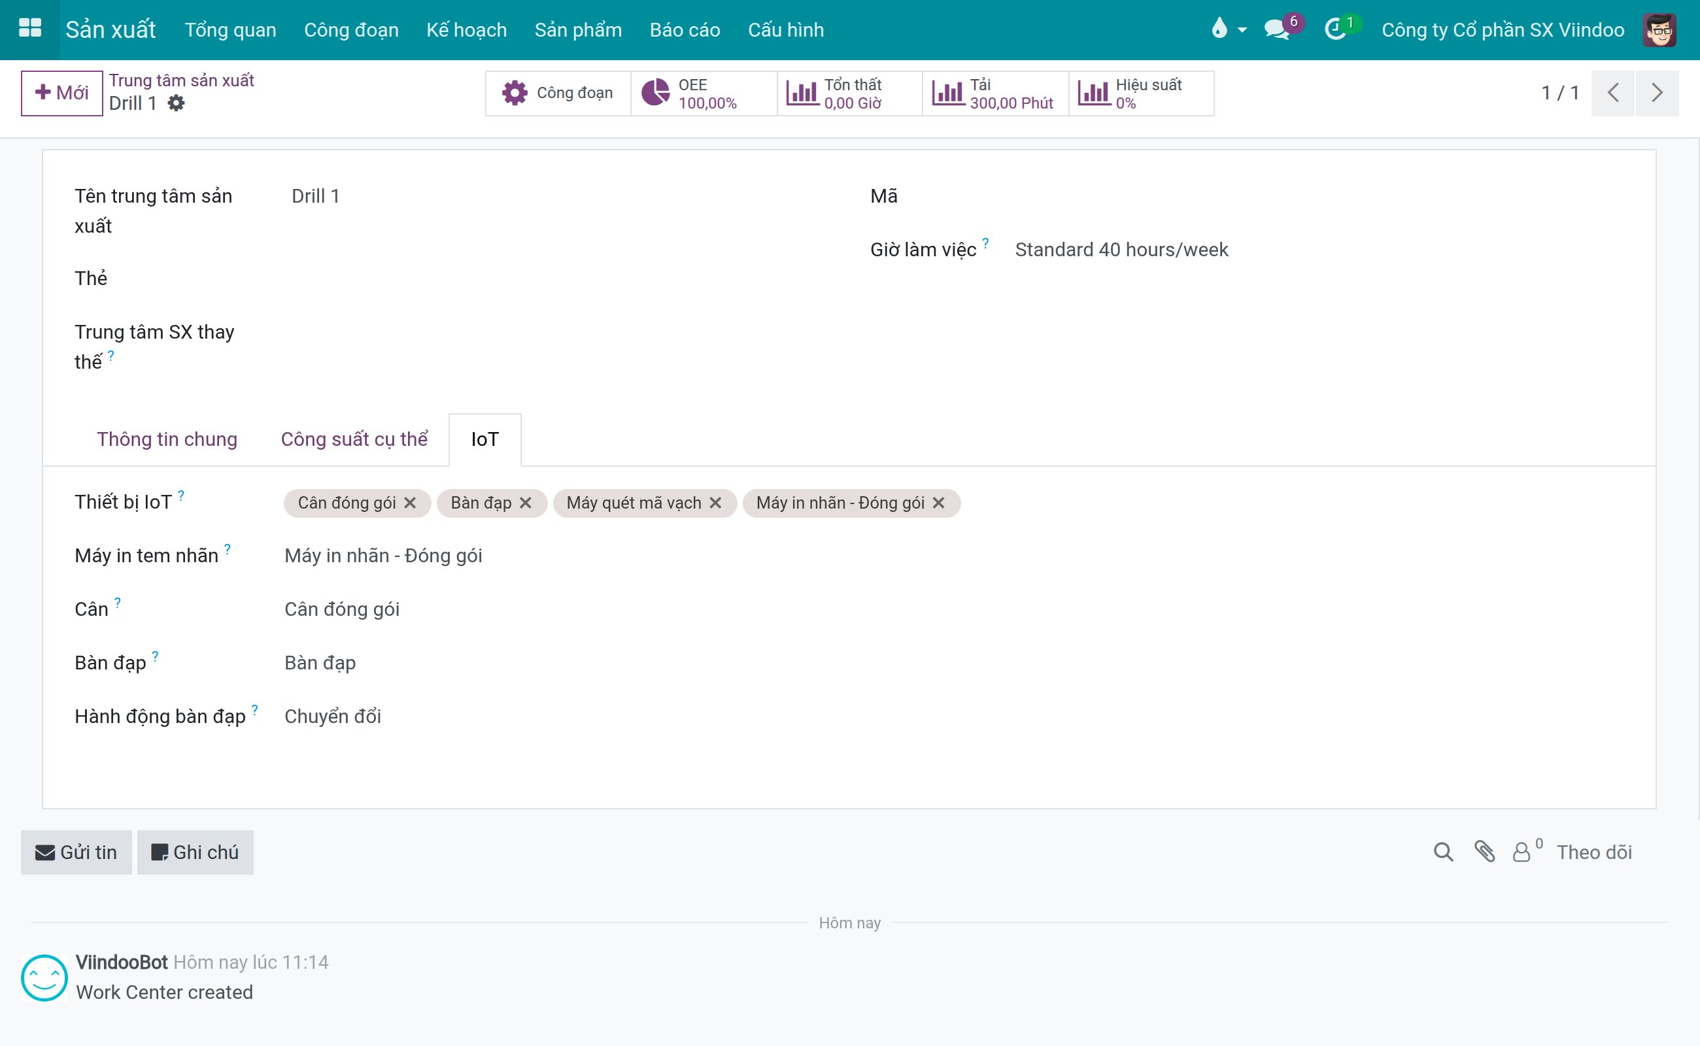Click the paperclip attachments icon
Screen dimensions: 1700x1046
pyautogui.click(x=1484, y=852)
